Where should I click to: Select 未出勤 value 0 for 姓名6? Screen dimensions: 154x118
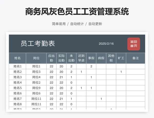coord(71,93)
